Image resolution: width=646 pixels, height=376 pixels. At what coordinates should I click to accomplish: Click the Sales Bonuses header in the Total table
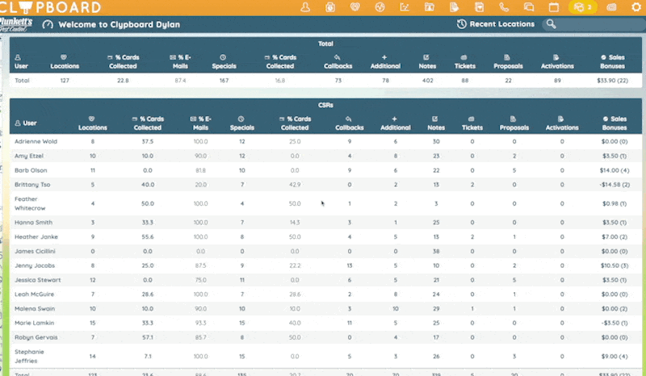point(612,62)
